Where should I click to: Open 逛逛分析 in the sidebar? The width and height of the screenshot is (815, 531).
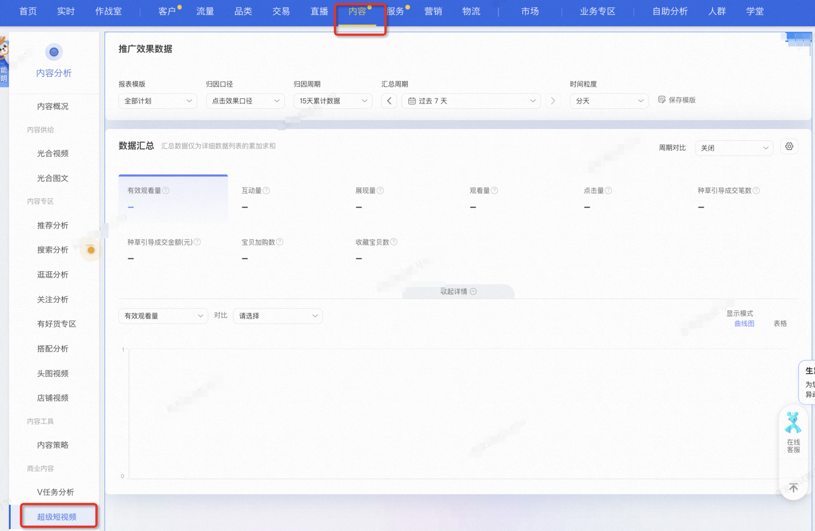click(53, 275)
